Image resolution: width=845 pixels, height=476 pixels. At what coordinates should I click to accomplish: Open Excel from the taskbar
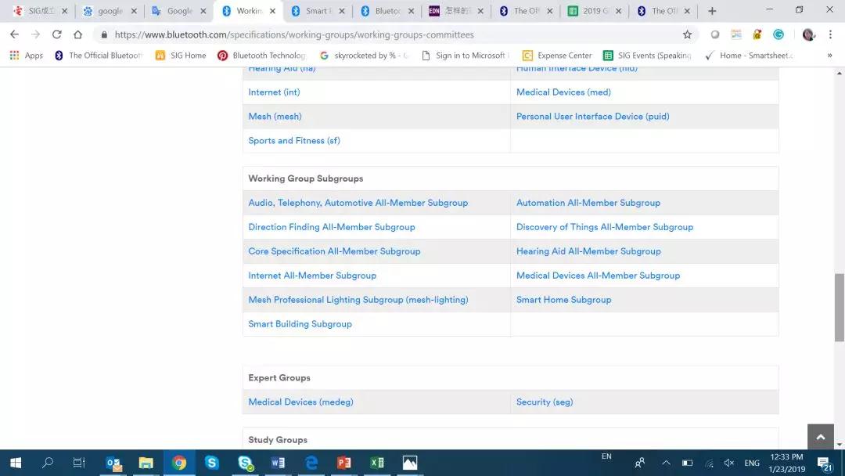coord(376,463)
